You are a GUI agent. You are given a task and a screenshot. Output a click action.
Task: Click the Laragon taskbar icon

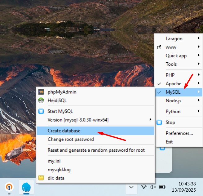tap(26, 187)
